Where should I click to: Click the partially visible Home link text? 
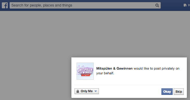(189, 5)
